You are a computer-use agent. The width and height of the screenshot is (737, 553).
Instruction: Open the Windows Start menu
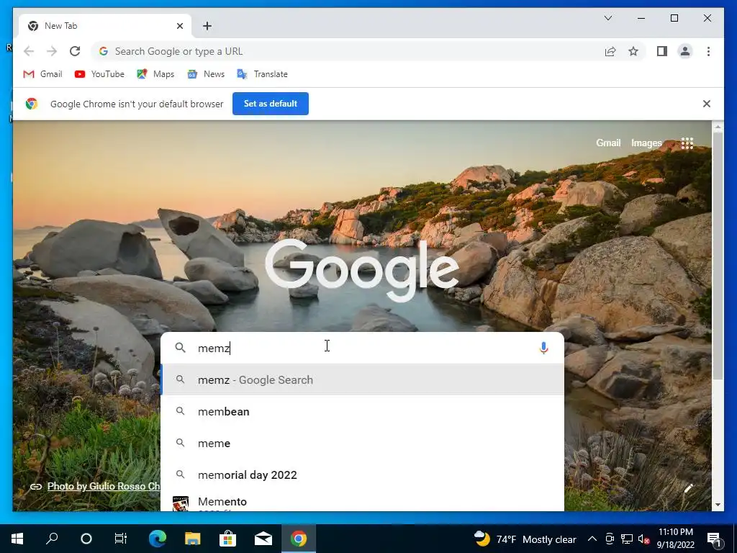(x=17, y=539)
